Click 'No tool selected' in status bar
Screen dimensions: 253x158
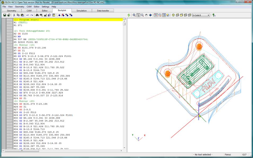pyautogui.click(x=203, y=155)
